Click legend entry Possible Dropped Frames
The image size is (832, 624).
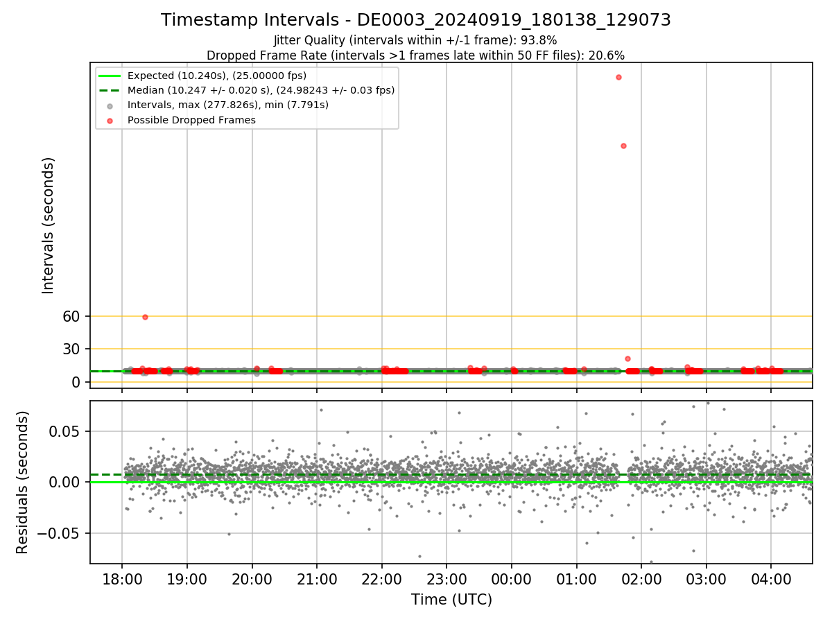191,120
